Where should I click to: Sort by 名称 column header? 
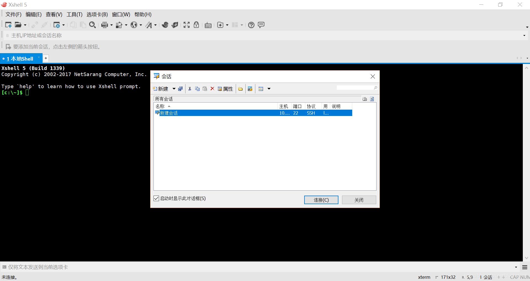[x=216, y=106]
